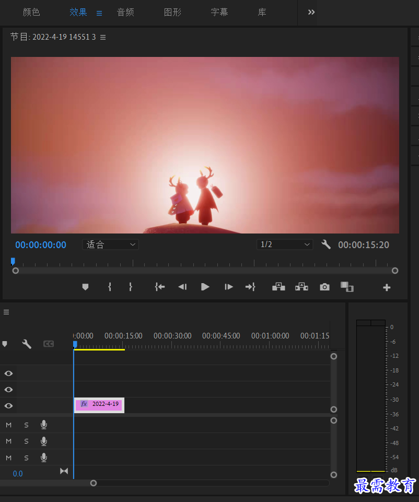Open the 图形 workspace tab
The image size is (419, 502).
[172, 12]
